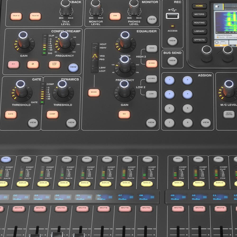The height and width of the screenshot is (237, 237).
Task: Click the VIEW button in Bus Send
Action: tap(172, 61)
